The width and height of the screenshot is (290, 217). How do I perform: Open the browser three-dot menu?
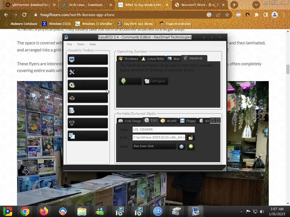(x=284, y=15)
